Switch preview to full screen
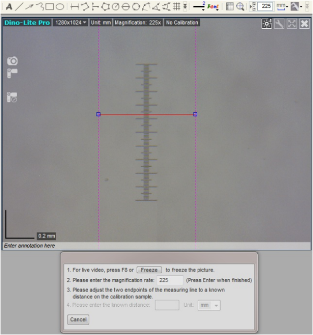Image resolution: width=313 pixels, height=335 pixels. click(x=292, y=24)
